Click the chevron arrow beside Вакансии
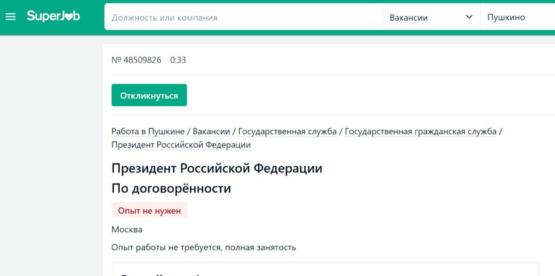Viewport: 555px width, 276px height. click(x=469, y=17)
